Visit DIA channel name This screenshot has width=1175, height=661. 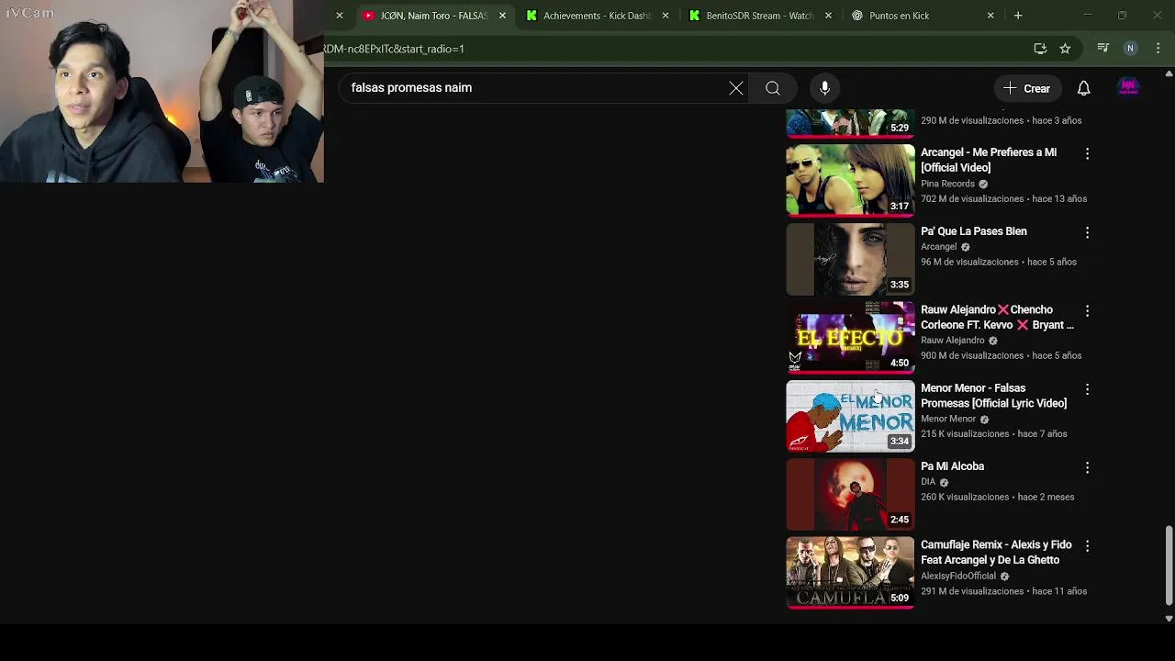point(928,482)
